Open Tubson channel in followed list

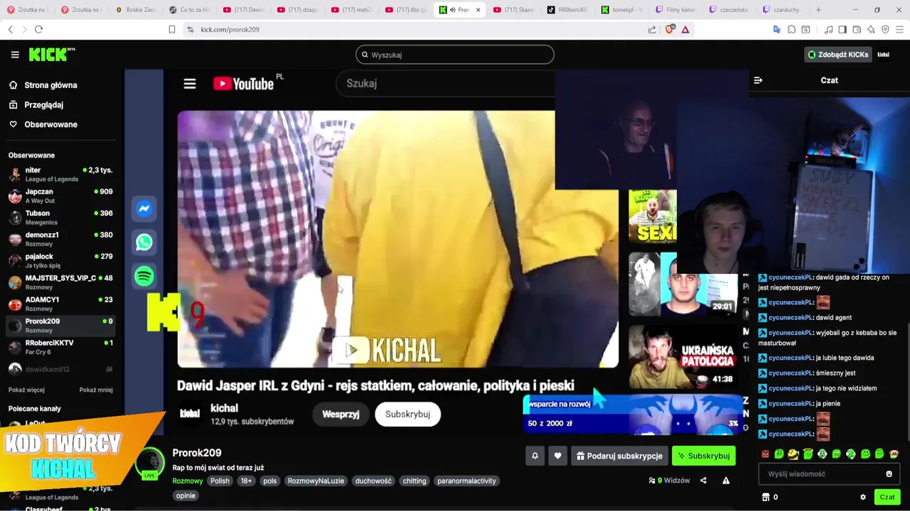coord(60,217)
